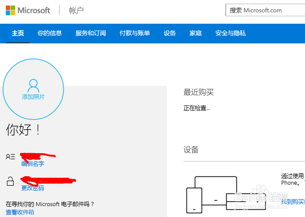Click the 编辑名字 link
This screenshot has height=217, width=305.
33,164
